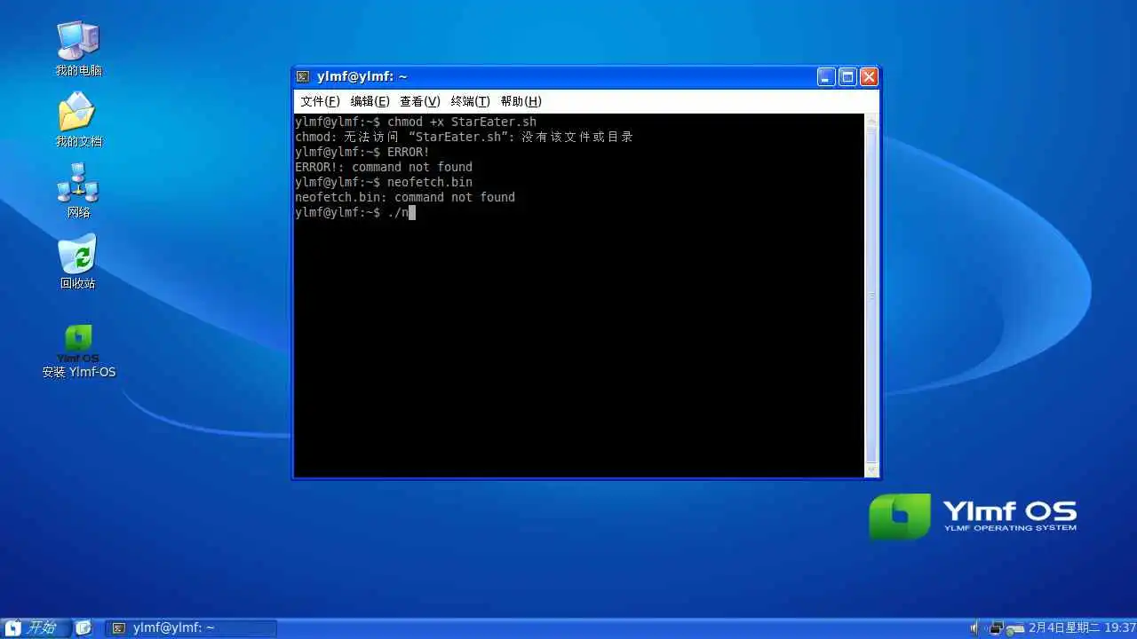This screenshot has width=1137, height=639.
Task: Click the terminal title bar text ylmf@ylmf: ~
Action: (x=362, y=77)
